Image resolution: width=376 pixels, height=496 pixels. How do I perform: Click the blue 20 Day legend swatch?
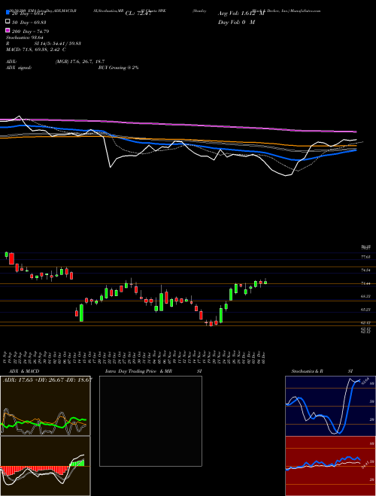[8, 13]
